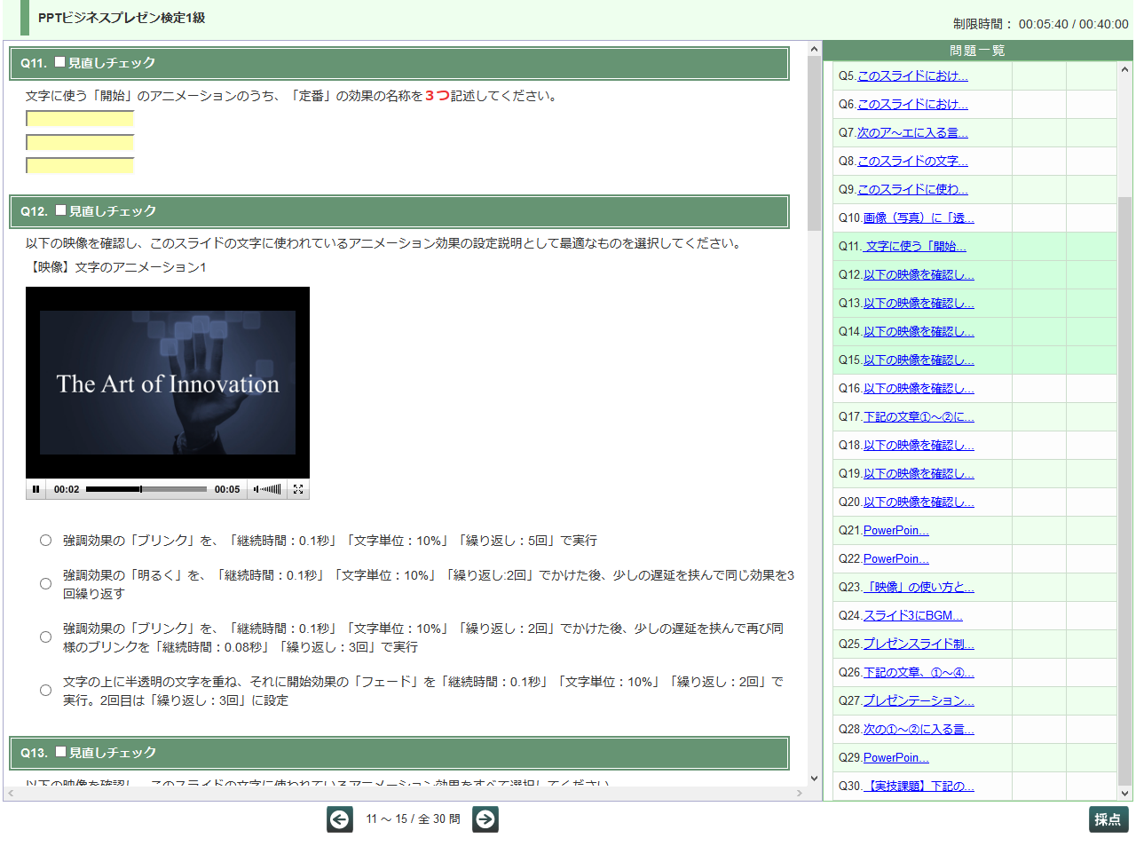
Task: Open video fullscreen with expand icon
Action: pyautogui.click(x=298, y=489)
